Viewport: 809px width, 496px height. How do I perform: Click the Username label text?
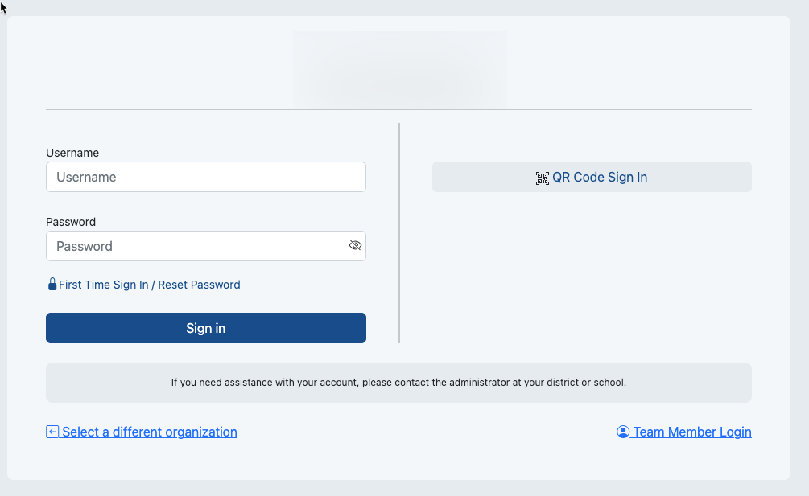[x=72, y=153]
